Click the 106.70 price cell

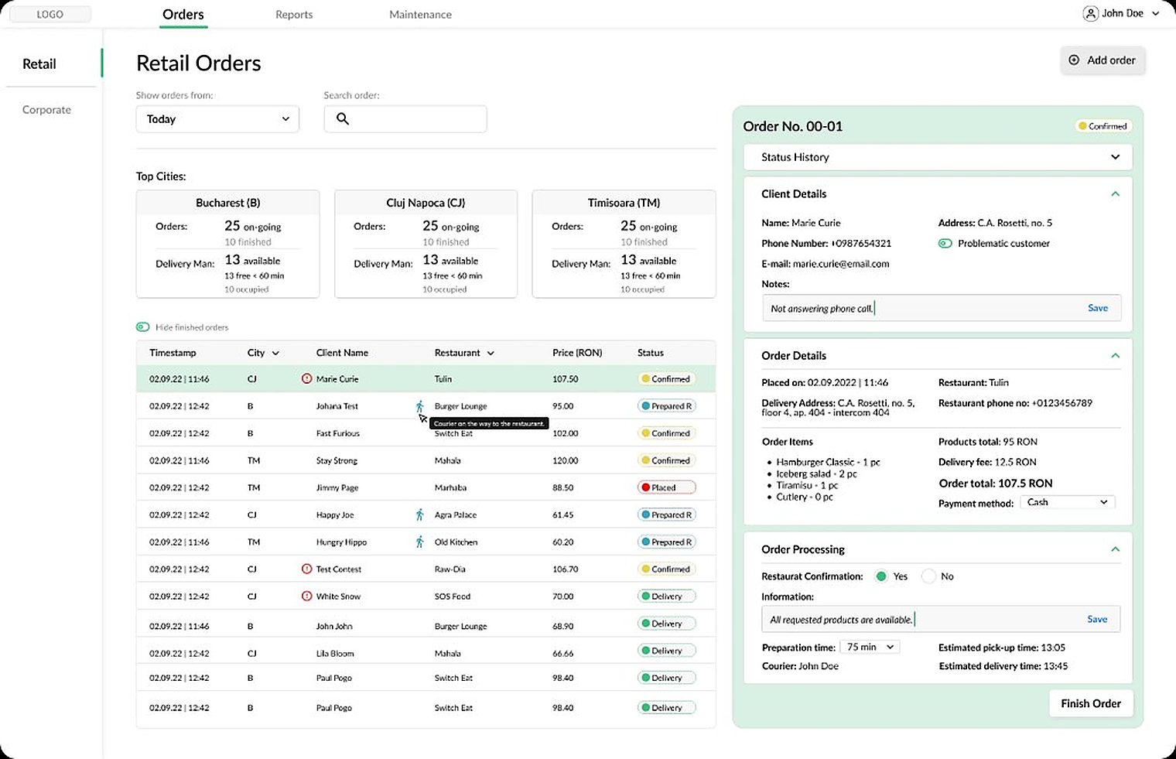point(566,569)
